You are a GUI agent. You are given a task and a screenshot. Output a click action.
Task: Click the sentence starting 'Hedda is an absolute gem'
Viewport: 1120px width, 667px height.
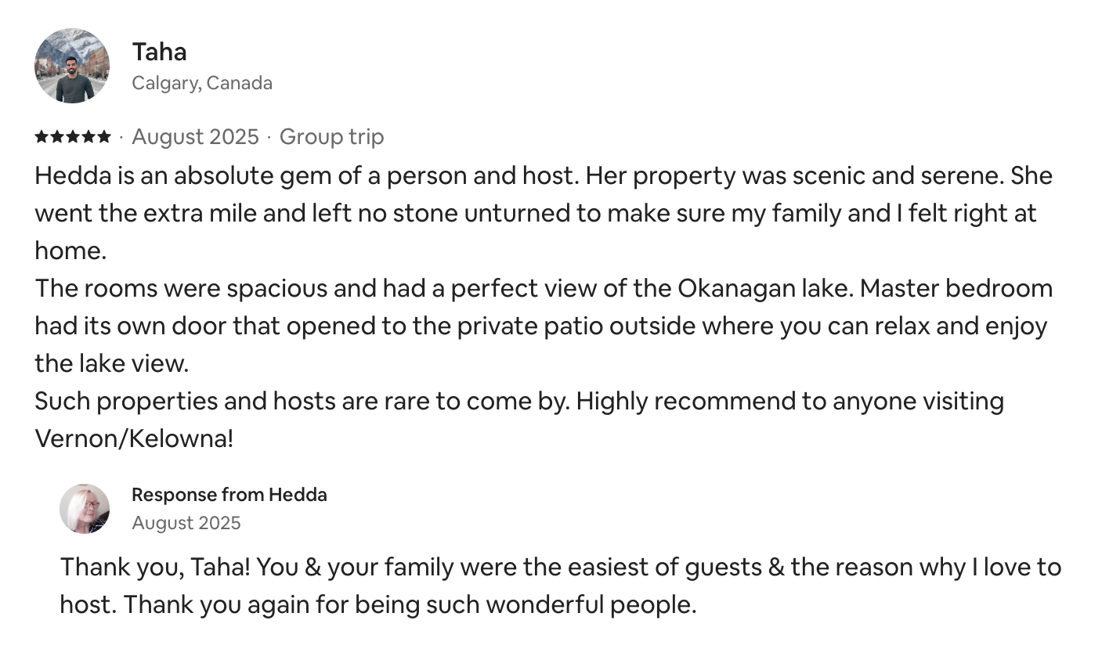click(x=305, y=175)
